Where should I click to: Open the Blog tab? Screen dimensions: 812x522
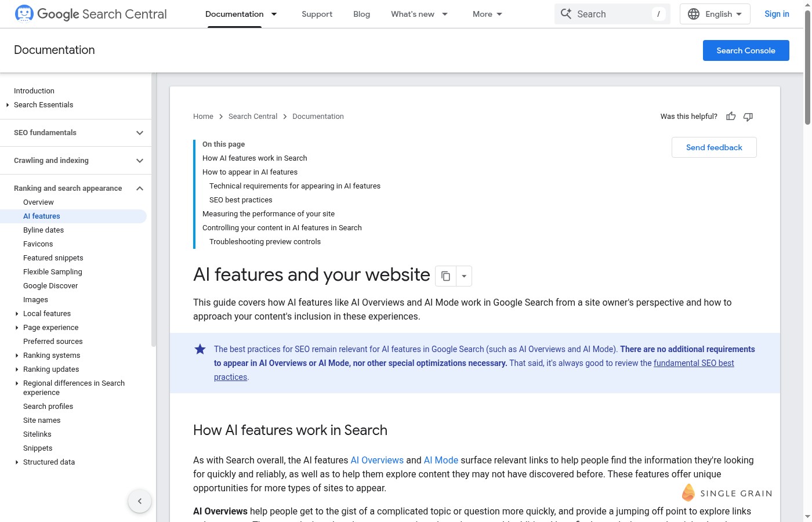click(x=361, y=14)
